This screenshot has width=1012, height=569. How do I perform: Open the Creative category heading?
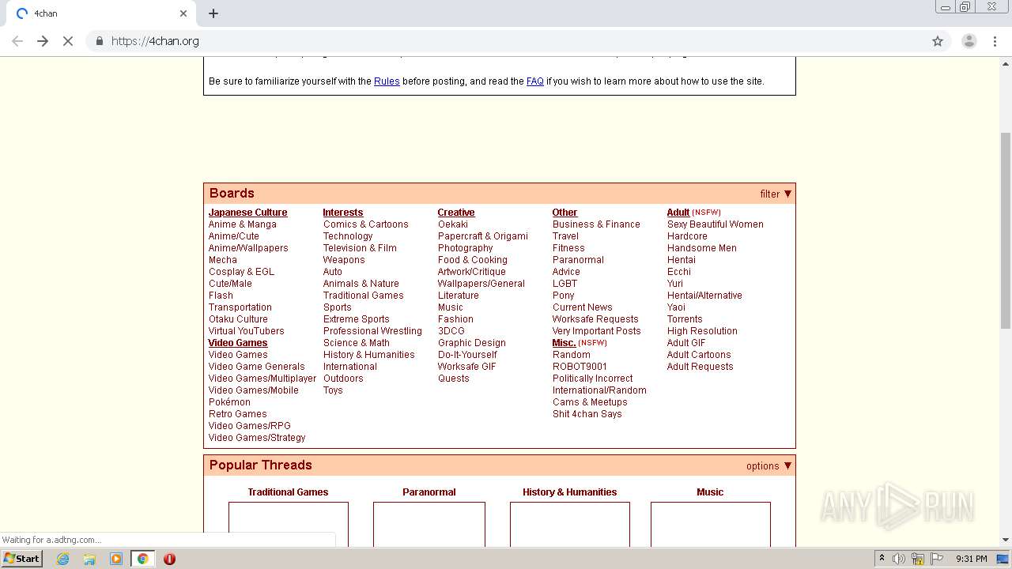(x=456, y=213)
